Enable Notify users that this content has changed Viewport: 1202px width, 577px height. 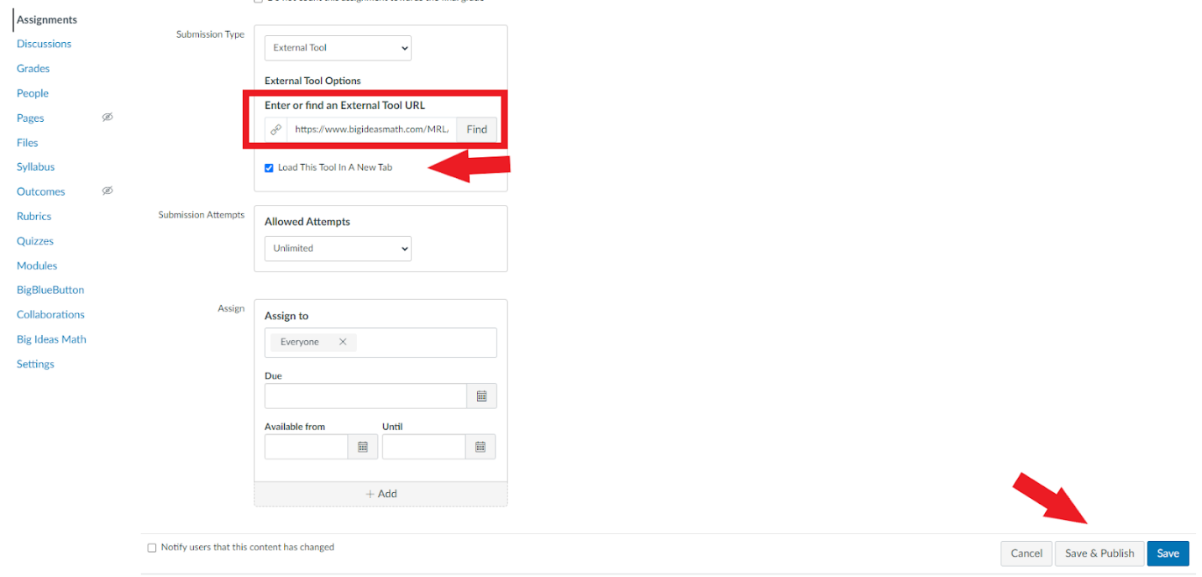(x=152, y=548)
